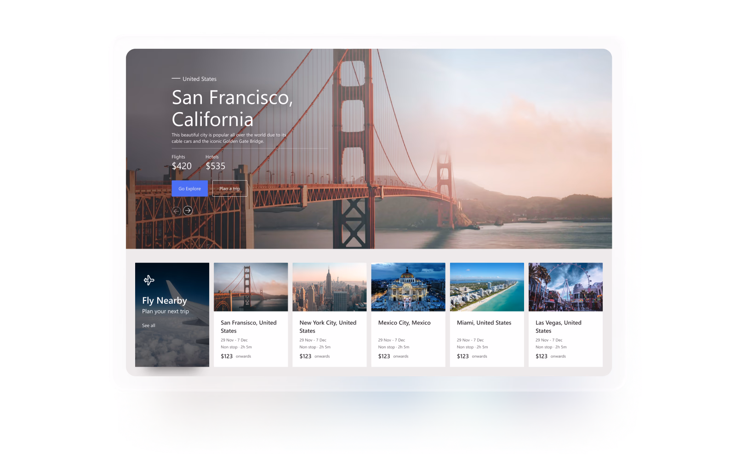Open the Las Vegas ferris wheel photo
736x460 pixels.
tap(565, 287)
